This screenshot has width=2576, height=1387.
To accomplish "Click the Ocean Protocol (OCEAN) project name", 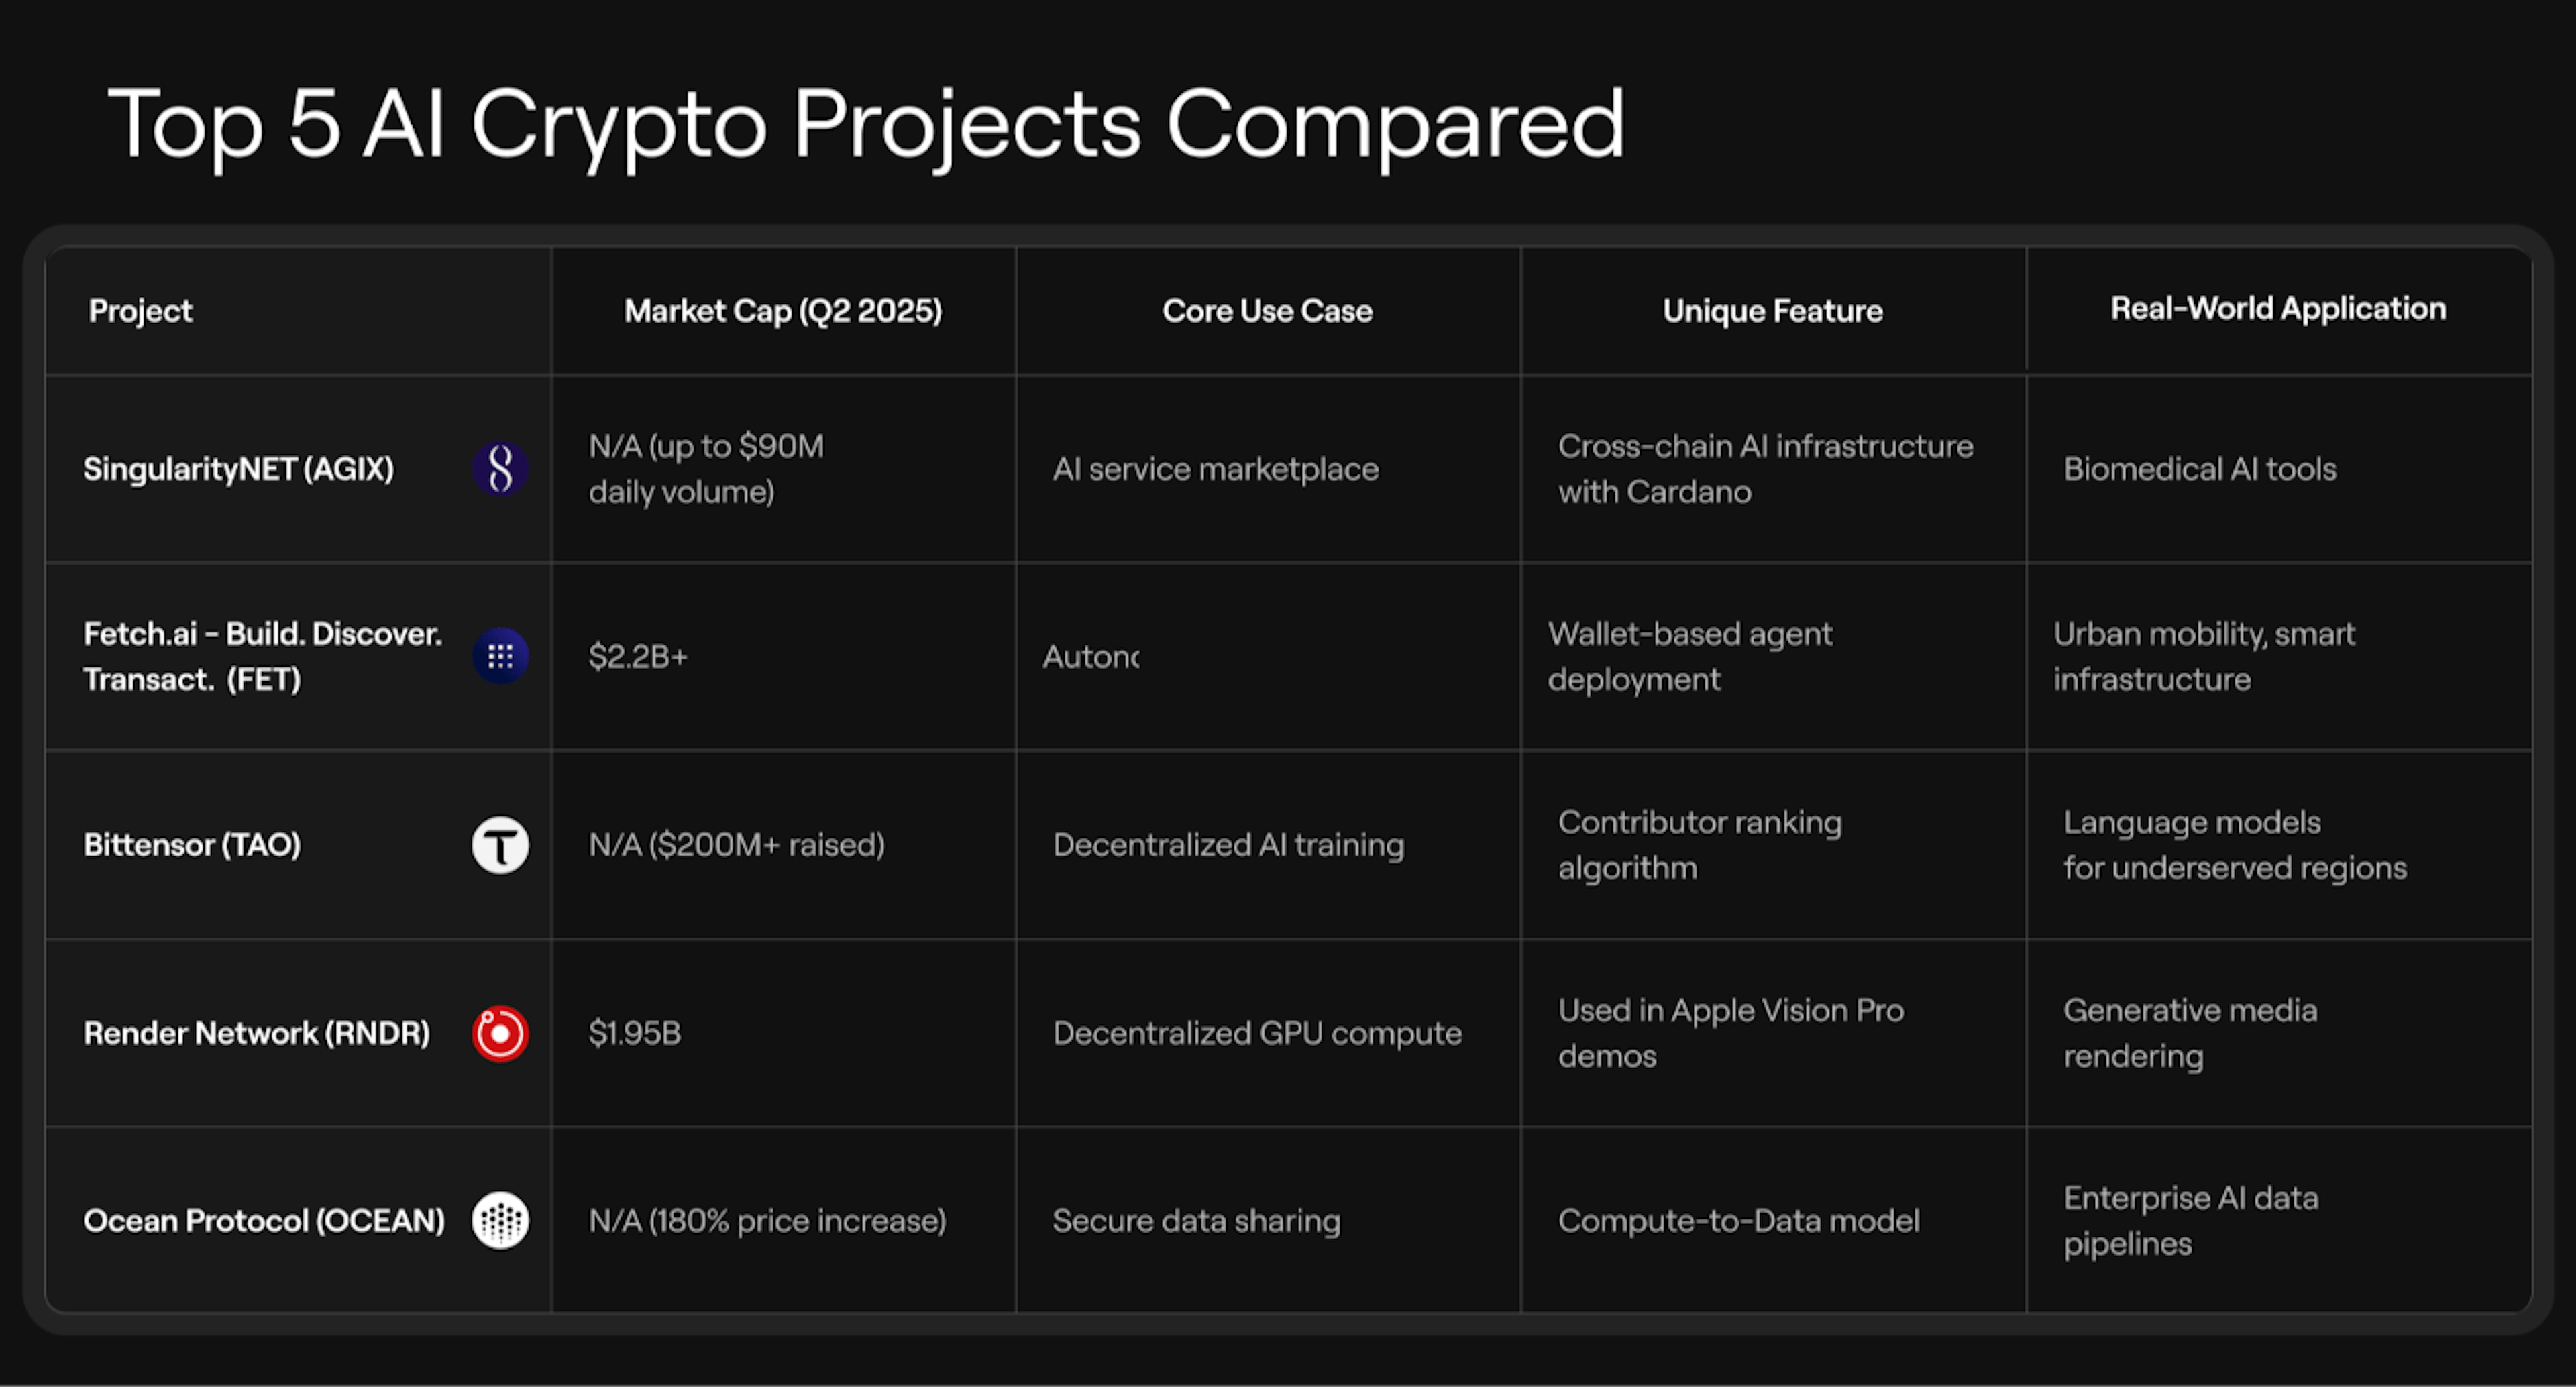I will click(264, 1221).
